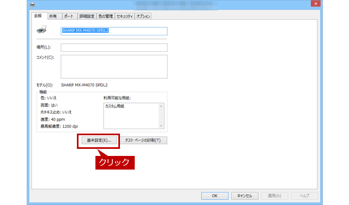Click テスト ページの印刷(T) button
The height and width of the screenshot is (205, 349).
click(x=143, y=141)
